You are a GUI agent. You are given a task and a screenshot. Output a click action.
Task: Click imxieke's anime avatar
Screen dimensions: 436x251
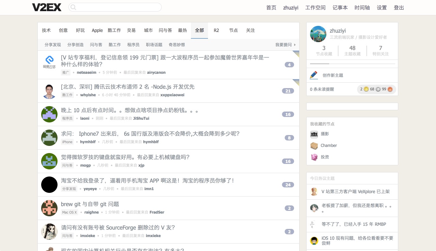tap(49, 232)
